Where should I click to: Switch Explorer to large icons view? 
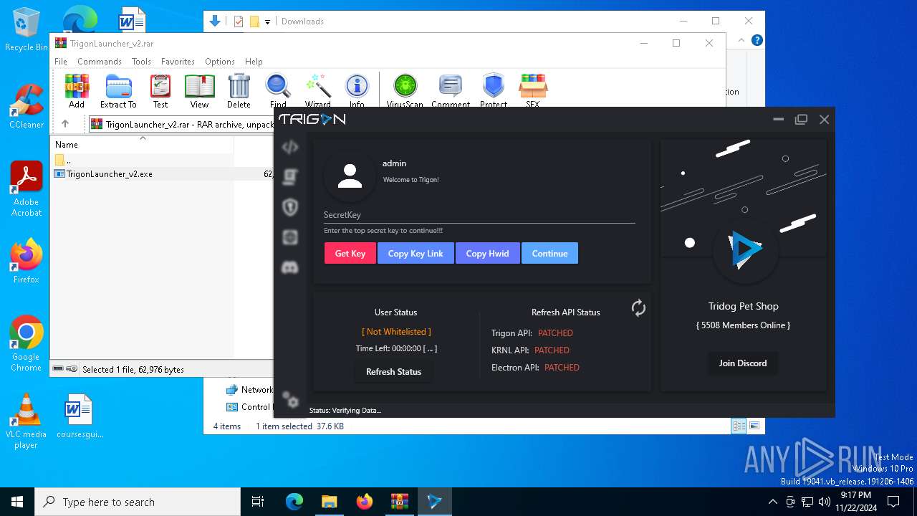click(x=754, y=426)
